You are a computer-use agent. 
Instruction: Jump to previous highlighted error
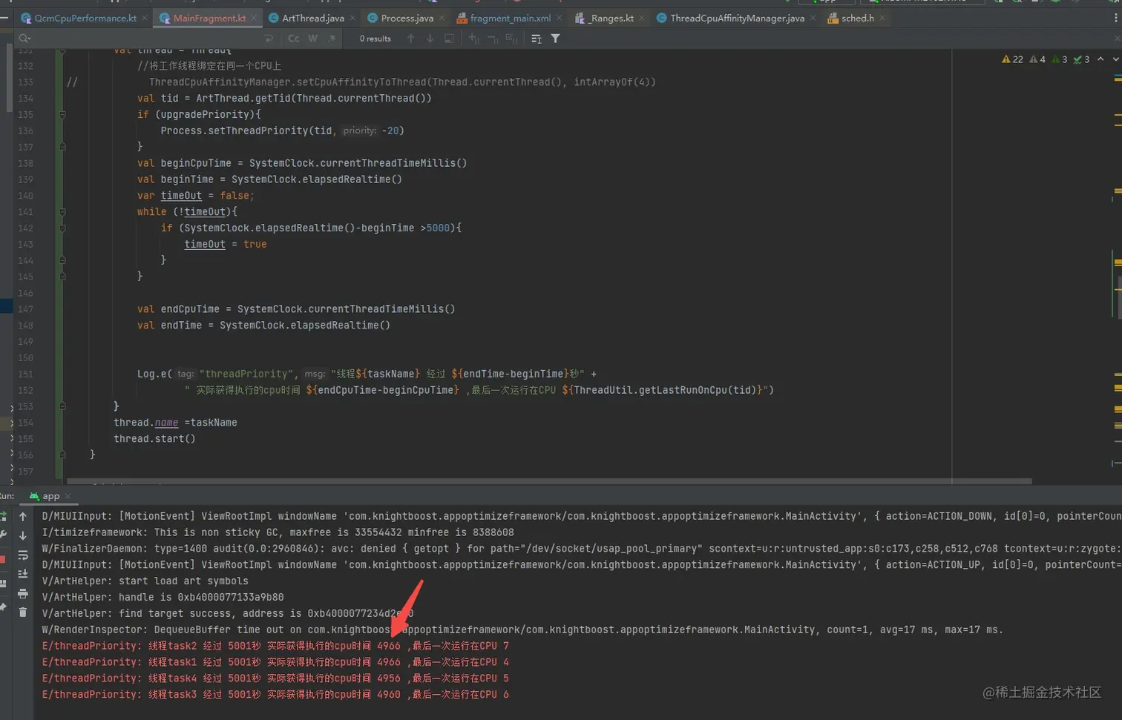tap(1100, 59)
